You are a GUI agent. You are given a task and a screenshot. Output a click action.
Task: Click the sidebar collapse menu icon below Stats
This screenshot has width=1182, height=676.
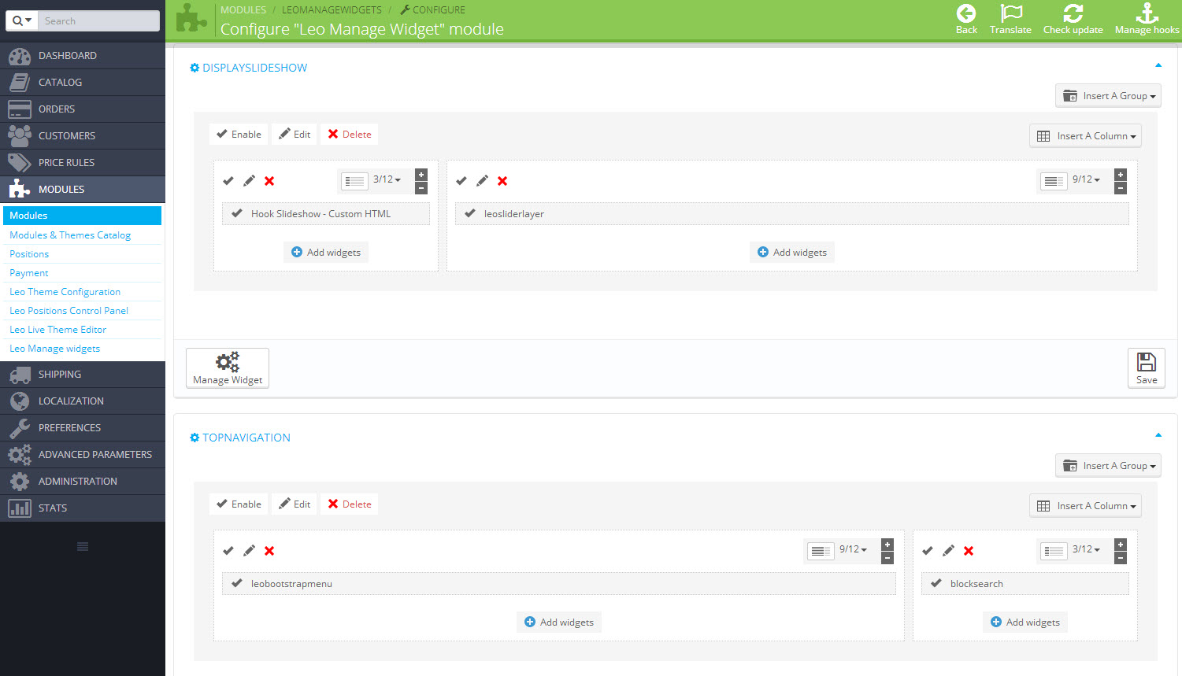[x=83, y=547]
